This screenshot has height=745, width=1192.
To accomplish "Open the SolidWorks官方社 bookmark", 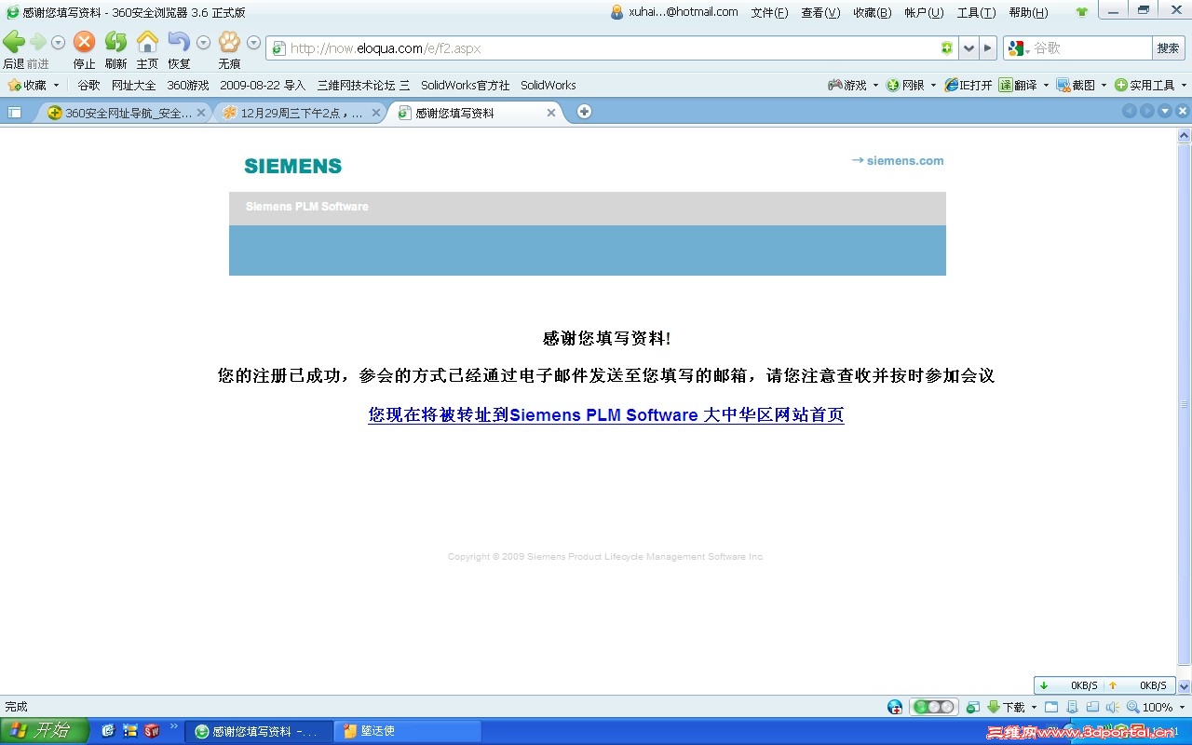I will point(465,85).
